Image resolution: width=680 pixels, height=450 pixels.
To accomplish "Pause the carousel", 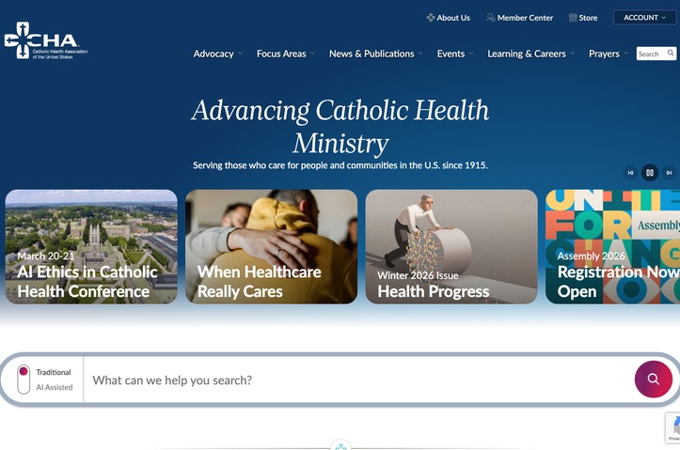I will tap(650, 173).
